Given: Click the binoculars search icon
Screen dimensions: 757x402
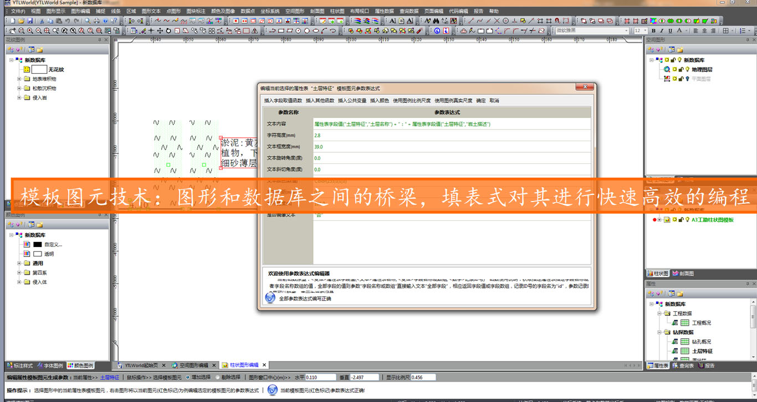Looking at the screenshot, I should click(x=436, y=20).
